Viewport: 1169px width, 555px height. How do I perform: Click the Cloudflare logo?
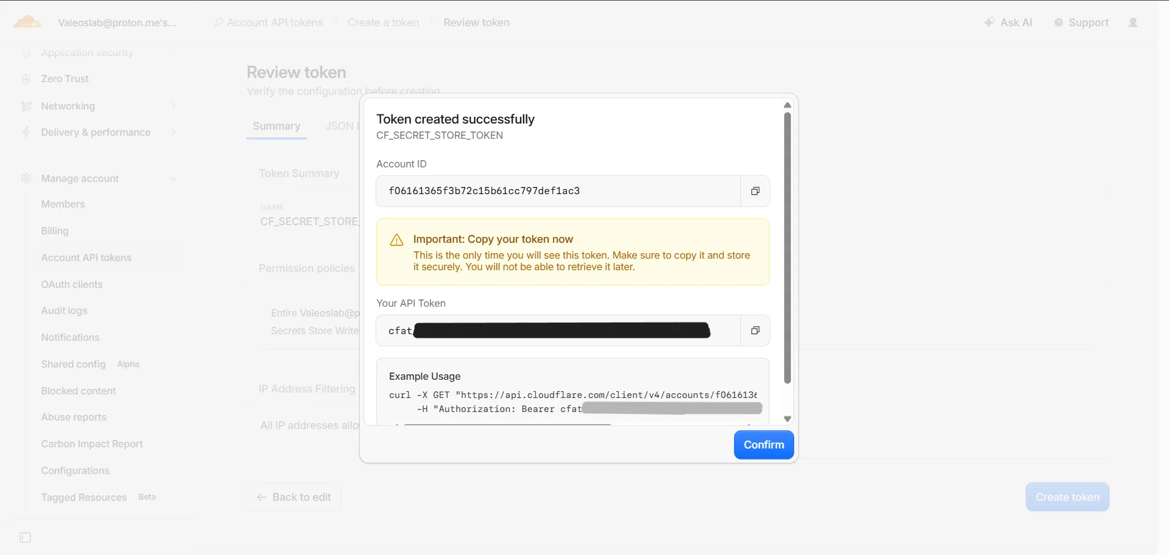[x=27, y=23]
